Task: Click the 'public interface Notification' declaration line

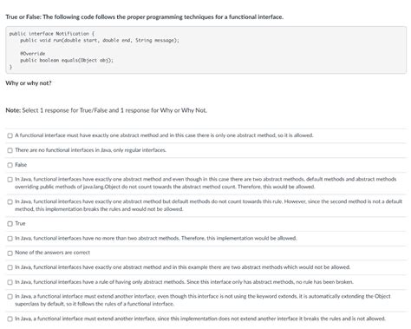Action: click(52, 34)
